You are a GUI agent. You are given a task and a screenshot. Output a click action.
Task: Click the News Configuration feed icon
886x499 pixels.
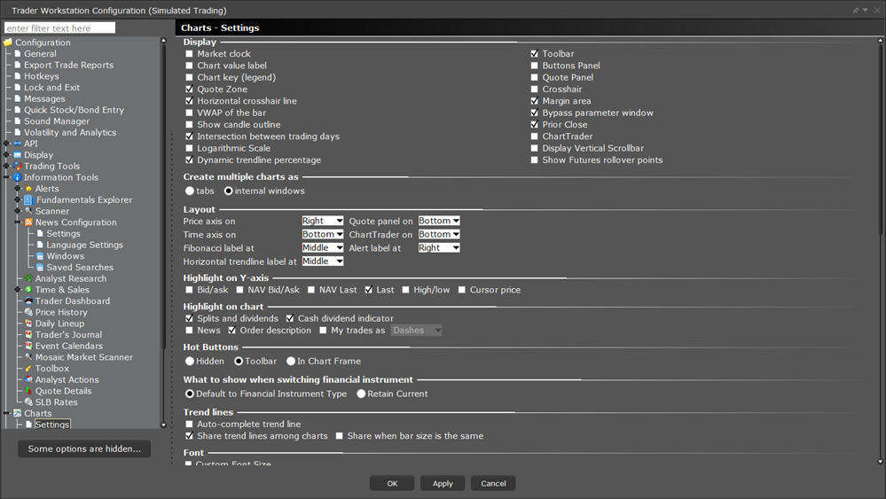[28, 222]
